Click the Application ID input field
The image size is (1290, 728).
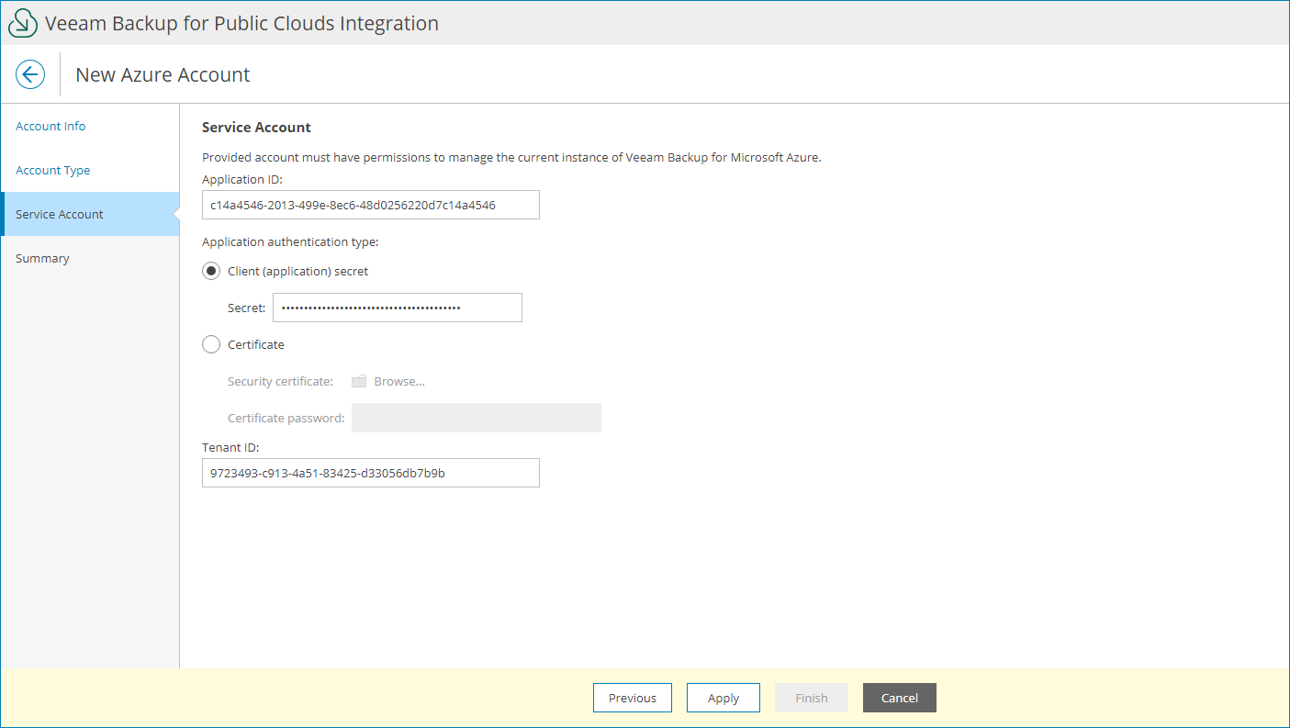coord(370,205)
